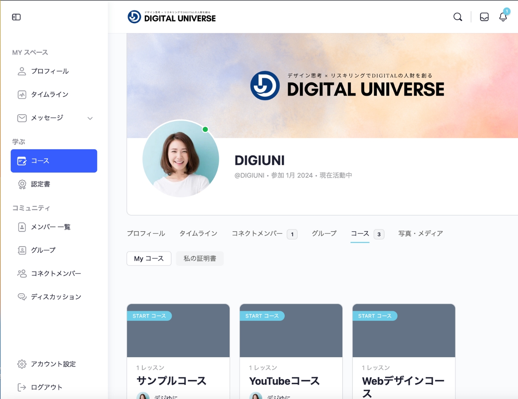Click the メッセージ envelope icon in sidebar
Image resolution: width=518 pixels, height=399 pixels.
(22, 118)
